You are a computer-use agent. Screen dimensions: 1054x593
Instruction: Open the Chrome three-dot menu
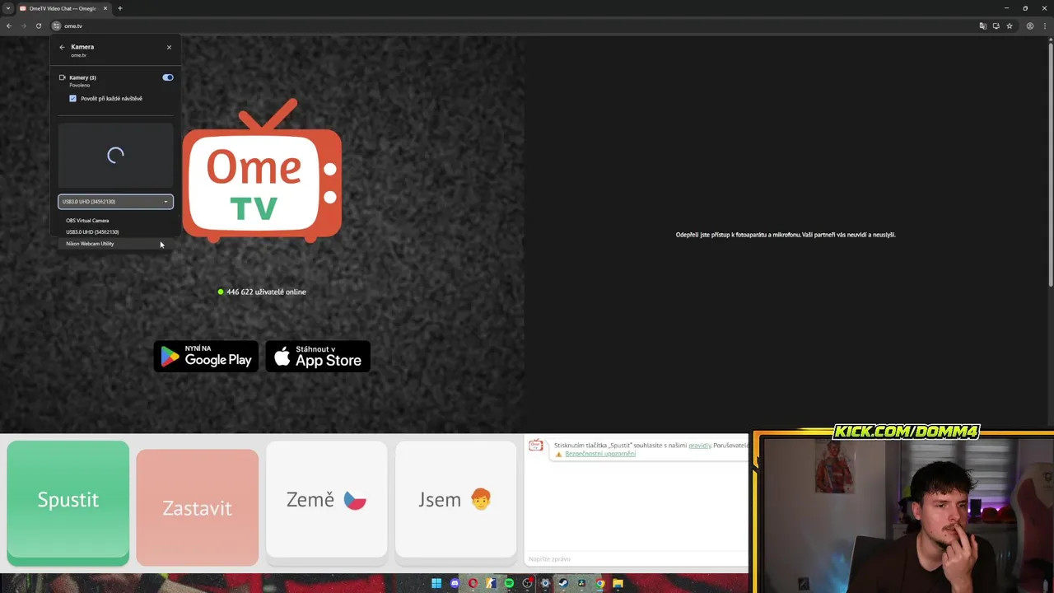pyautogui.click(x=1044, y=26)
